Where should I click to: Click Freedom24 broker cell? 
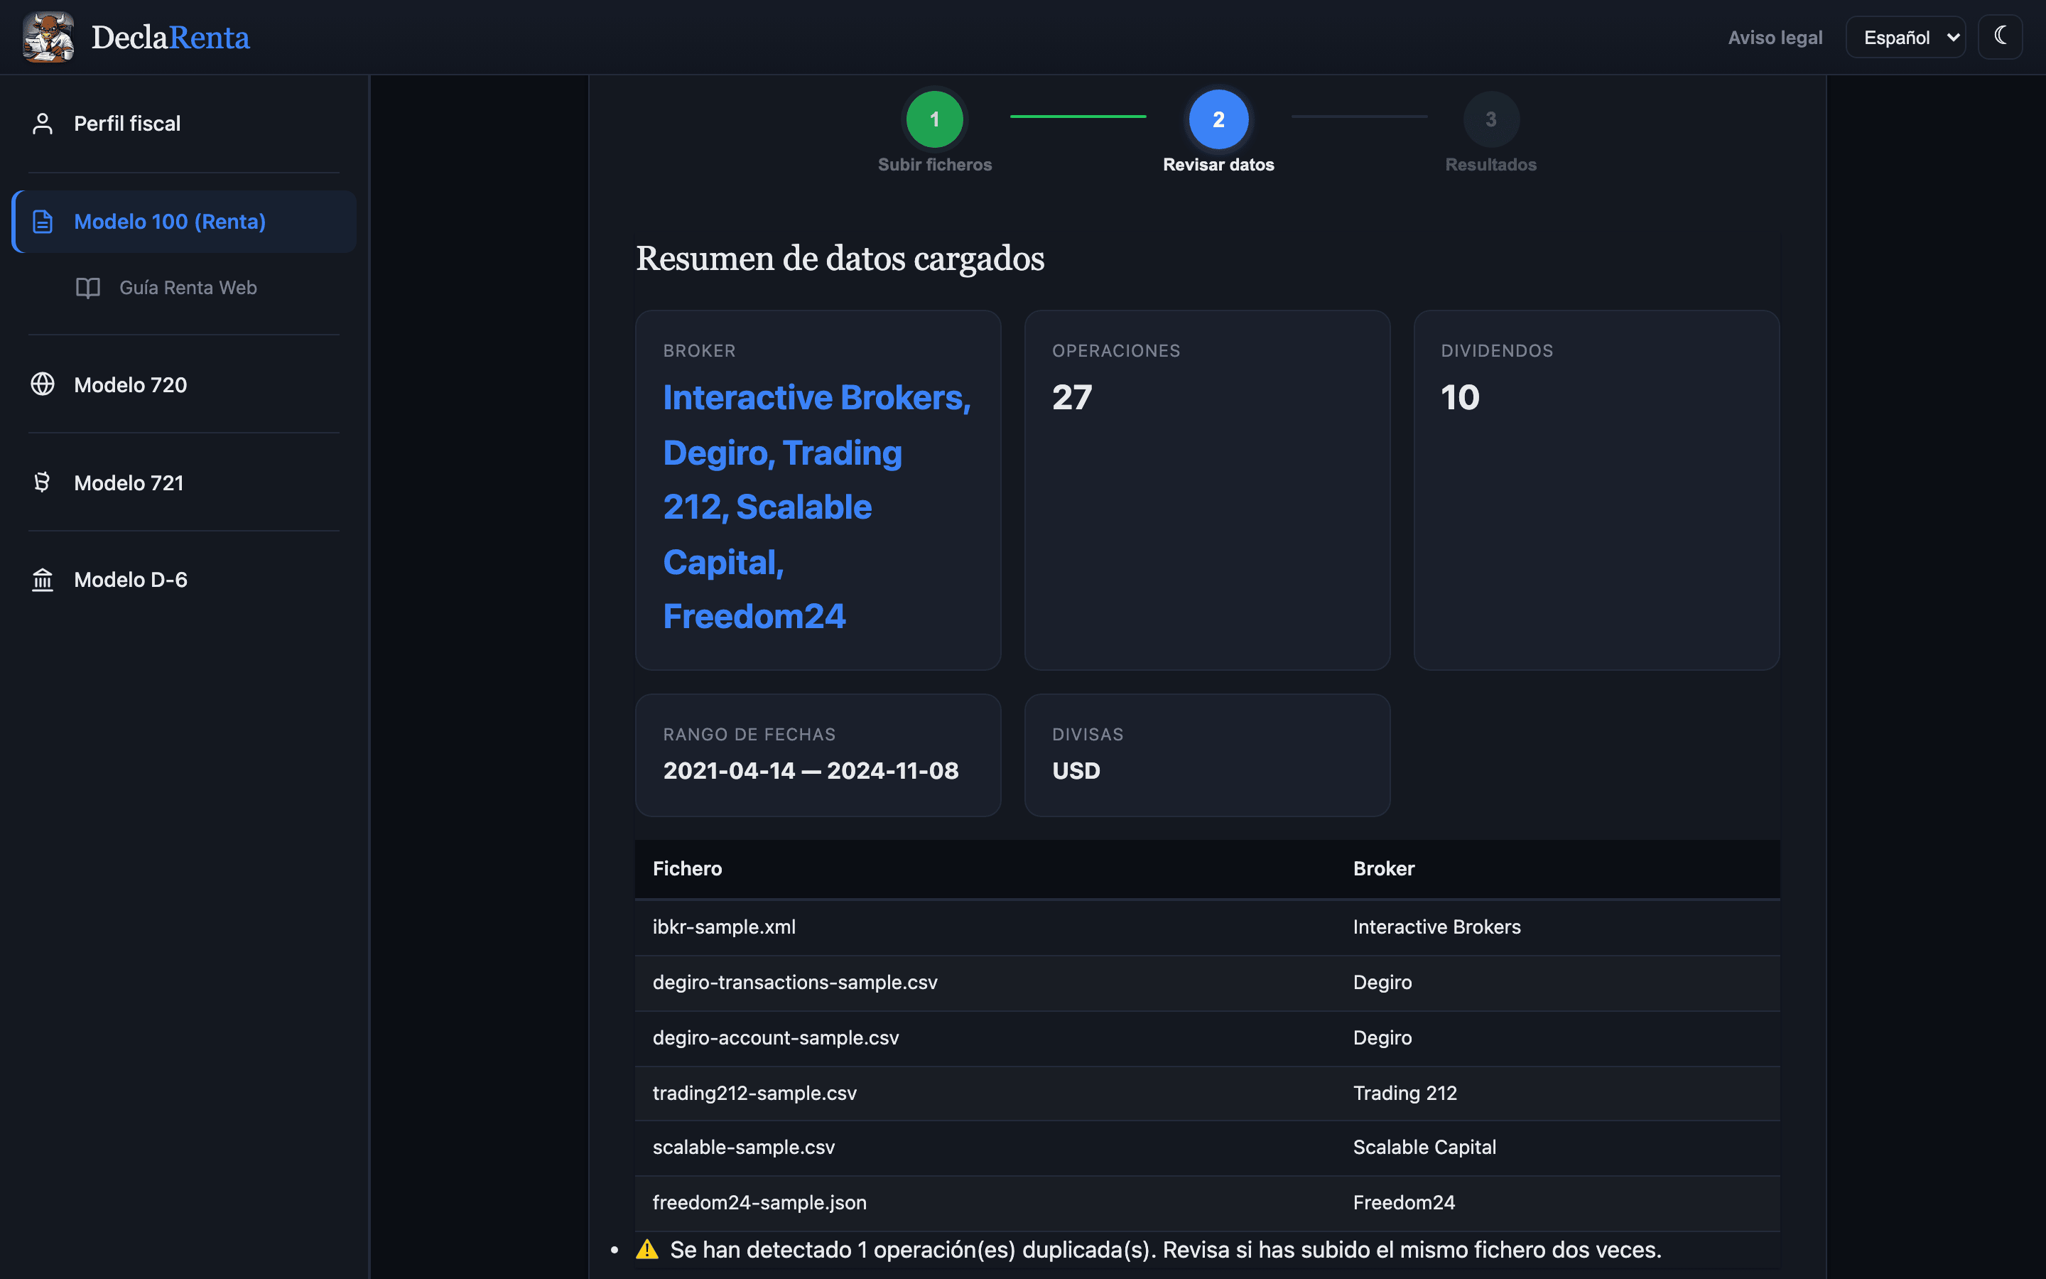tap(1404, 1203)
